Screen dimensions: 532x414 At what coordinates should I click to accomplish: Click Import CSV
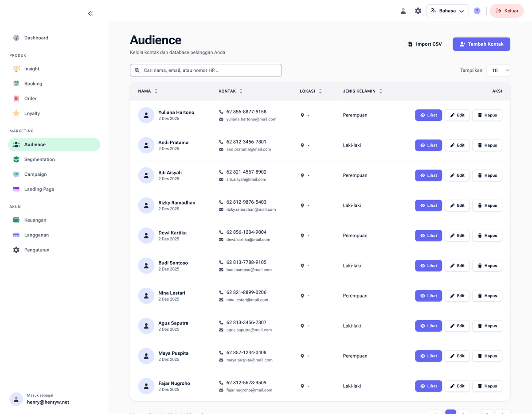click(424, 44)
